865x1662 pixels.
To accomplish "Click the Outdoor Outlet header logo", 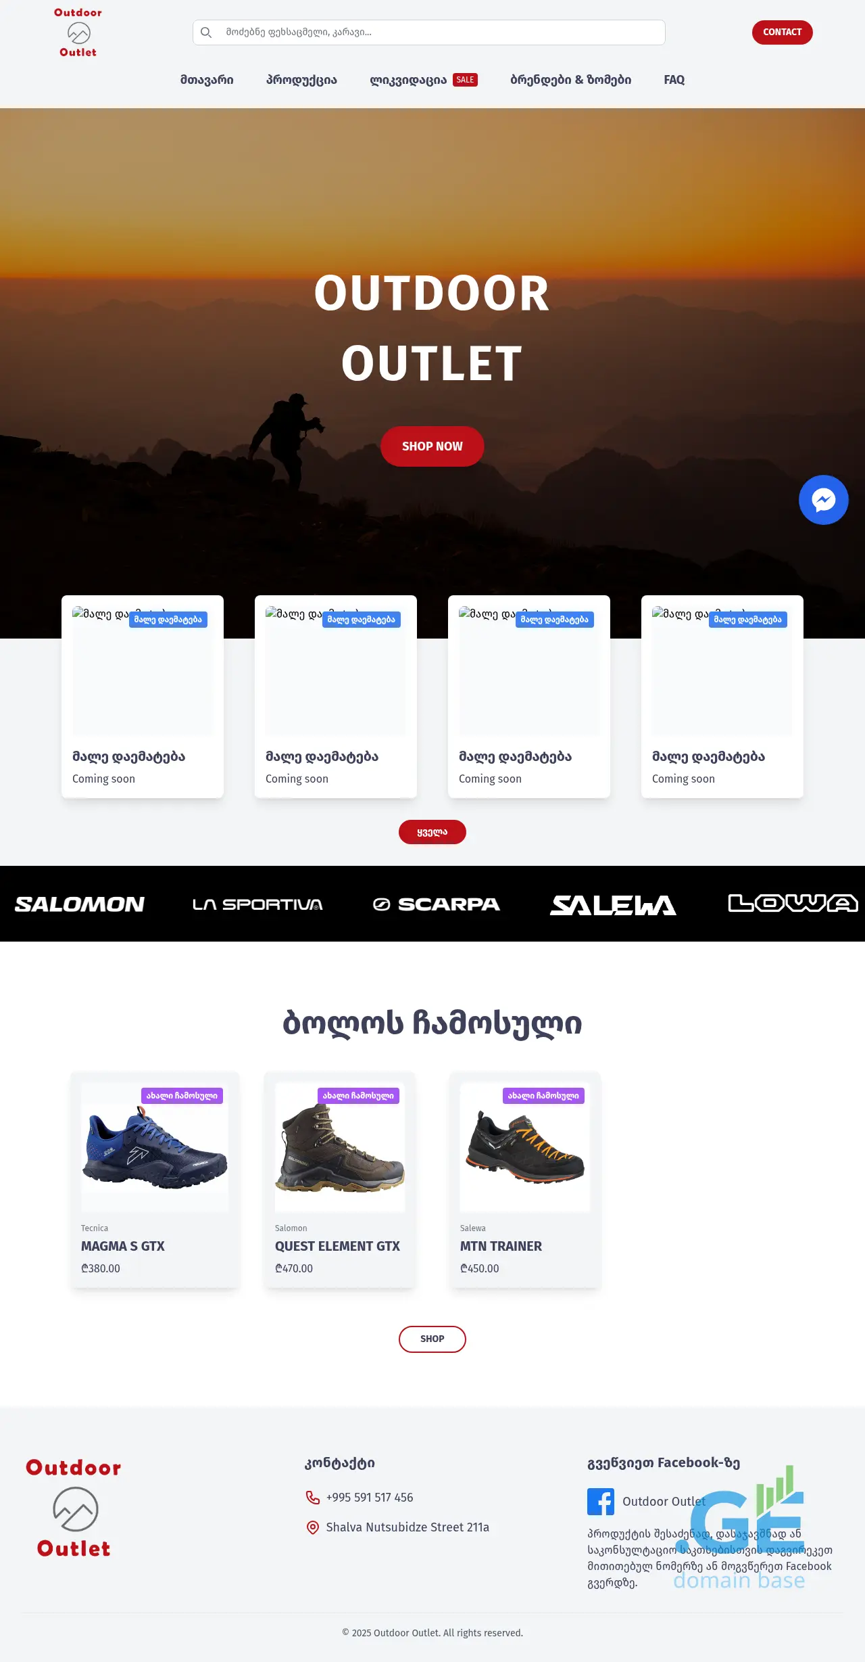I will tap(78, 32).
